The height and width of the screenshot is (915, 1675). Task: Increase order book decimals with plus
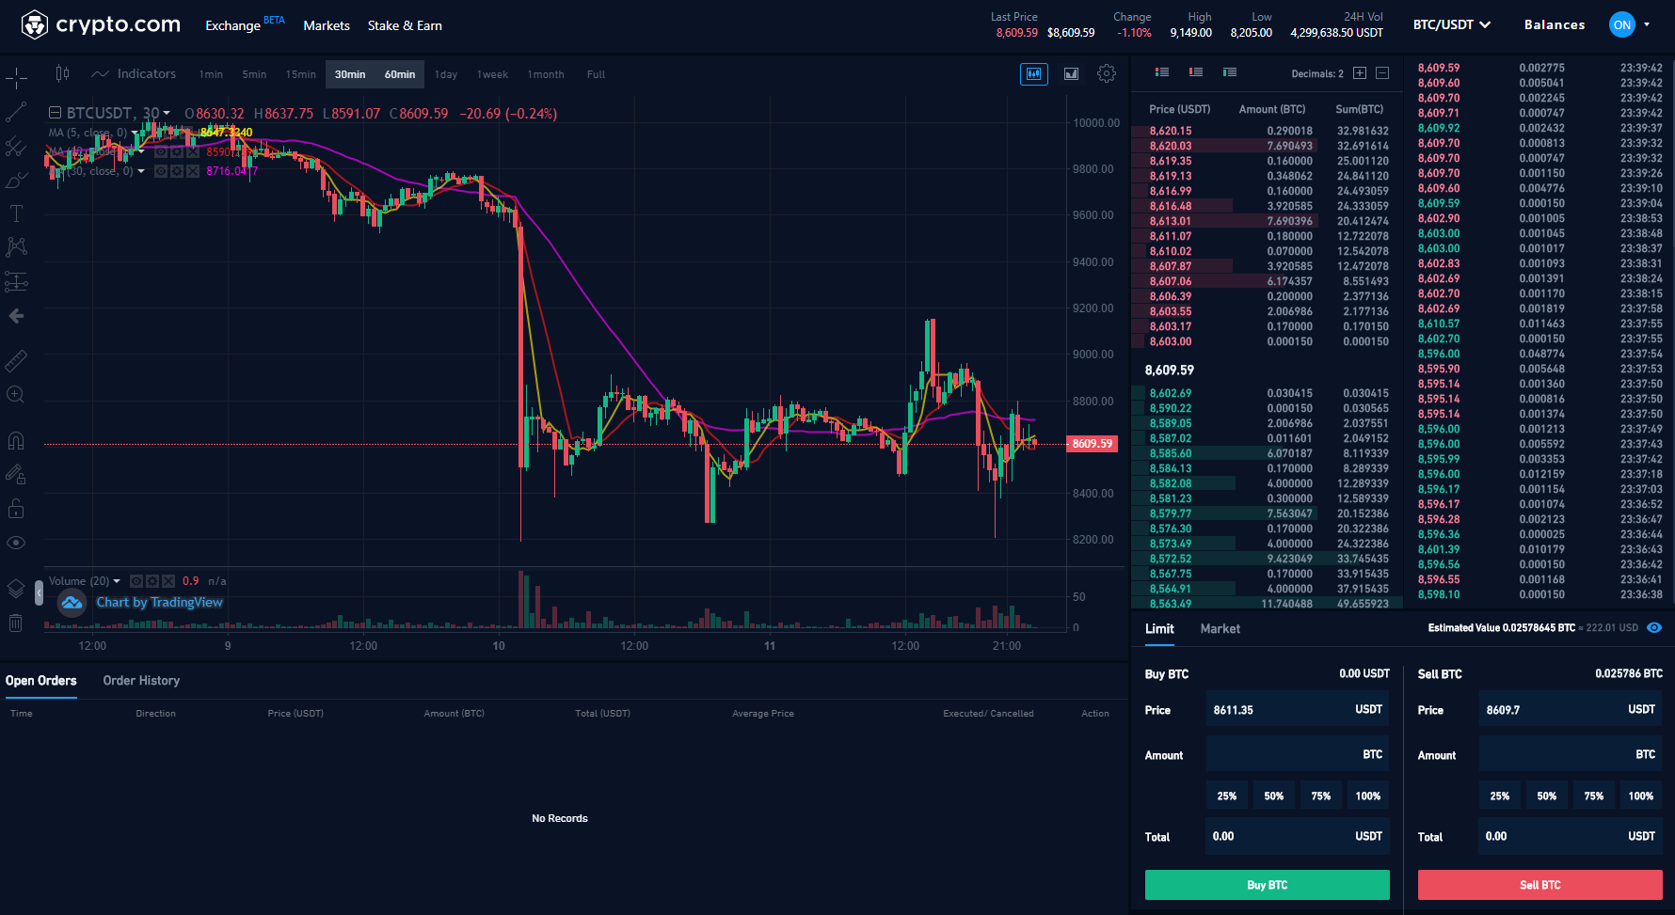[x=1360, y=73]
